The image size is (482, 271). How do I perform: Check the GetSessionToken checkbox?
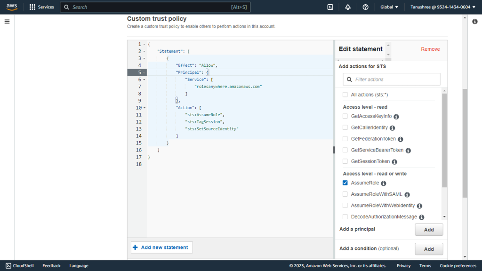(x=345, y=161)
